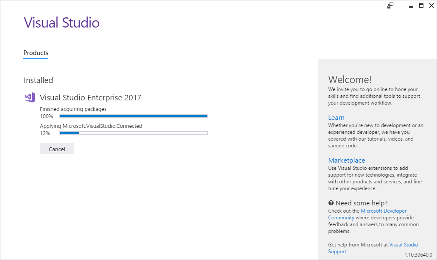Viewport: 437px width, 260px height.
Task: Close the Visual Studio Installer window
Action: point(431,6)
